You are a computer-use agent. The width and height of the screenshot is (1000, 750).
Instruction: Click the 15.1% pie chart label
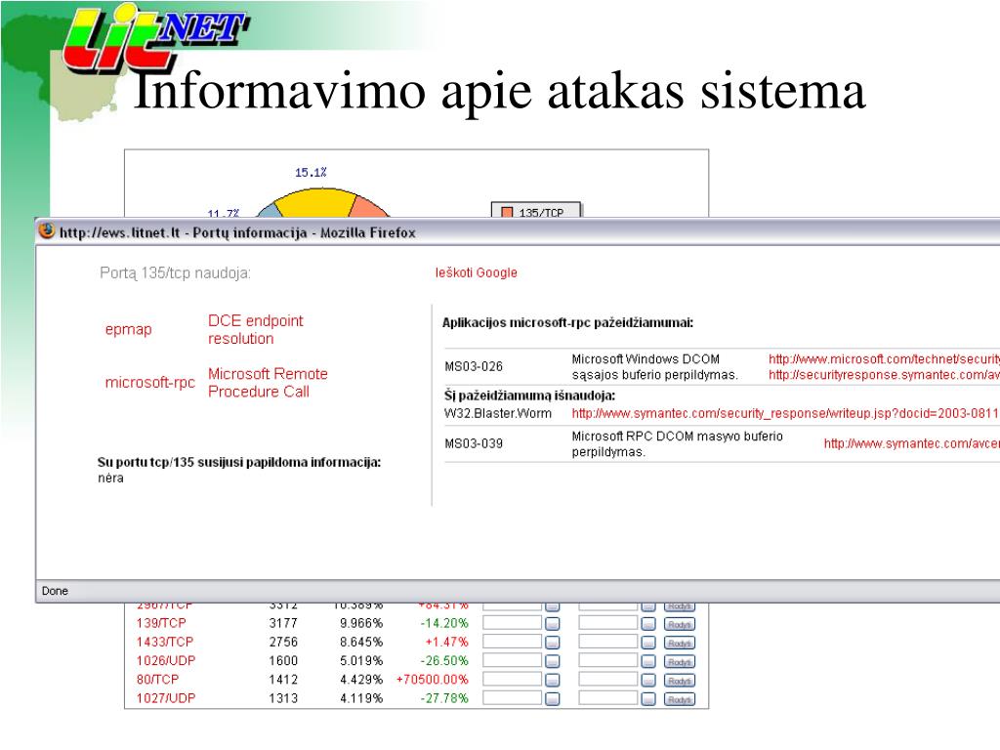[x=311, y=172]
